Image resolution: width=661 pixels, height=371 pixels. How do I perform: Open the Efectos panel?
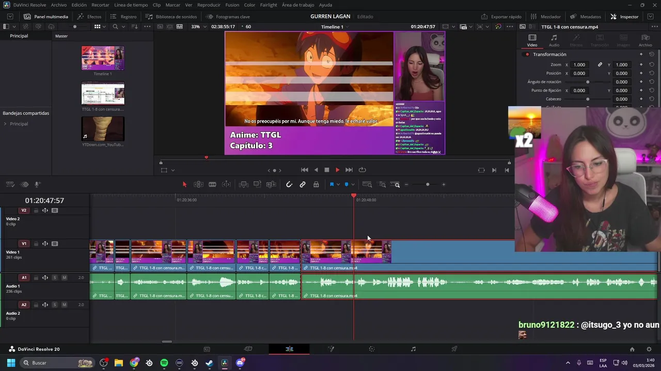click(x=89, y=16)
